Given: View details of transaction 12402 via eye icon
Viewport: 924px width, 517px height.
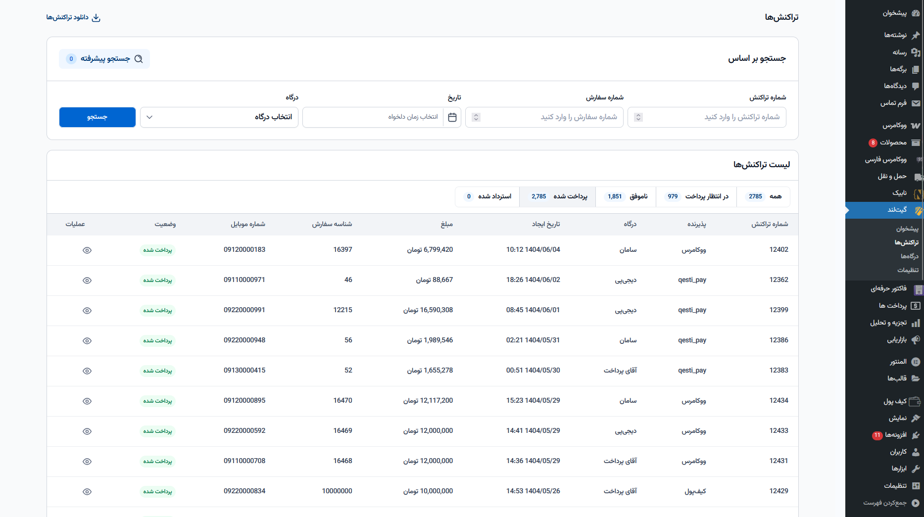Looking at the screenshot, I should click(87, 250).
